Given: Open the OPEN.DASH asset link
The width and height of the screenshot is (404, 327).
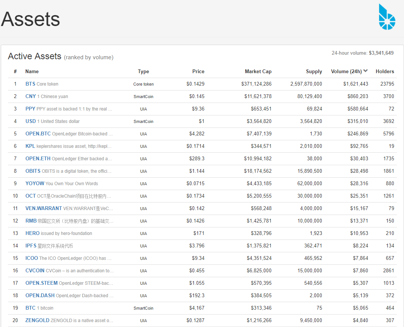Looking at the screenshot, I should (x=40, y=295).
